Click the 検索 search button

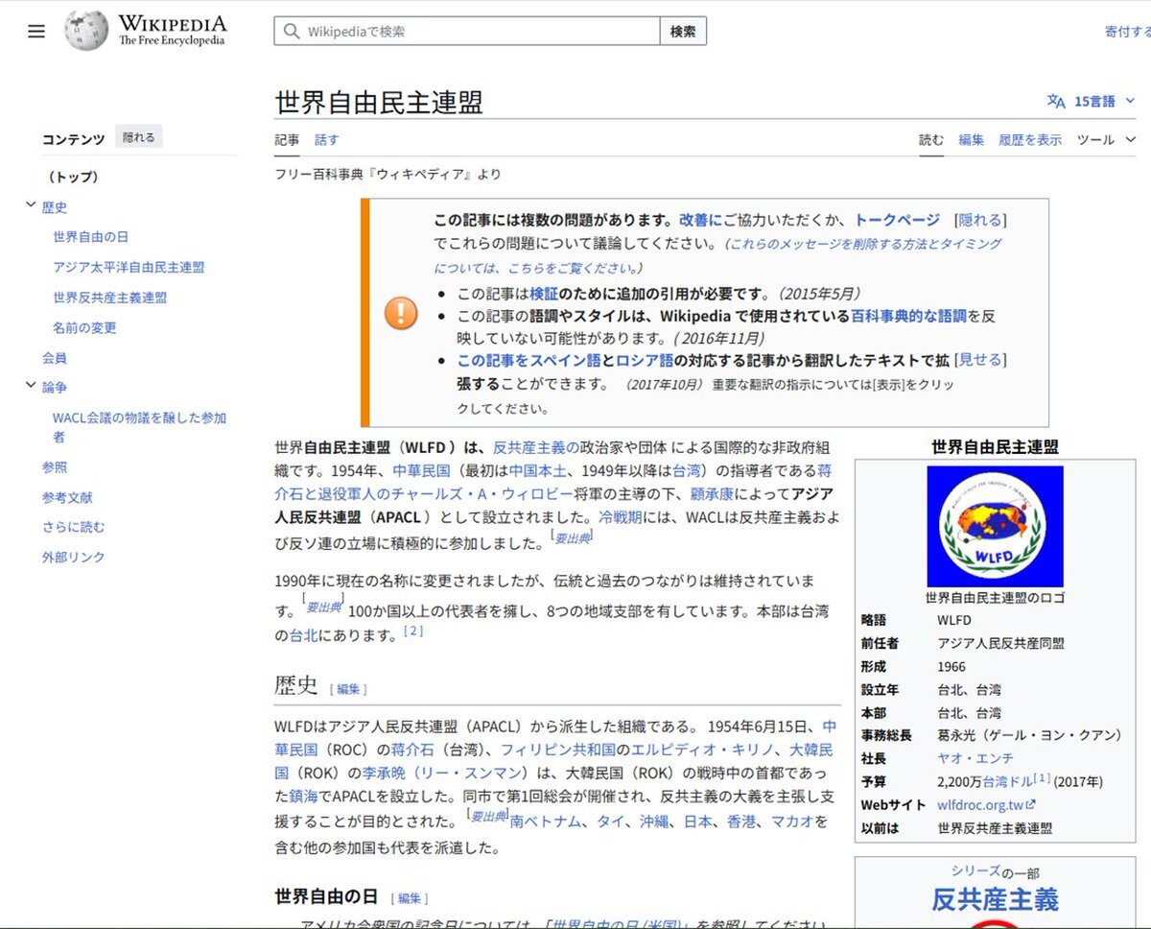click(683, 32)
